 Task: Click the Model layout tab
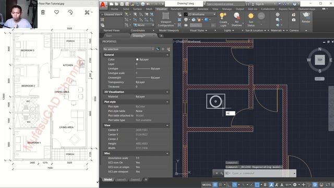pyautogui.click(x=108, y=180)
